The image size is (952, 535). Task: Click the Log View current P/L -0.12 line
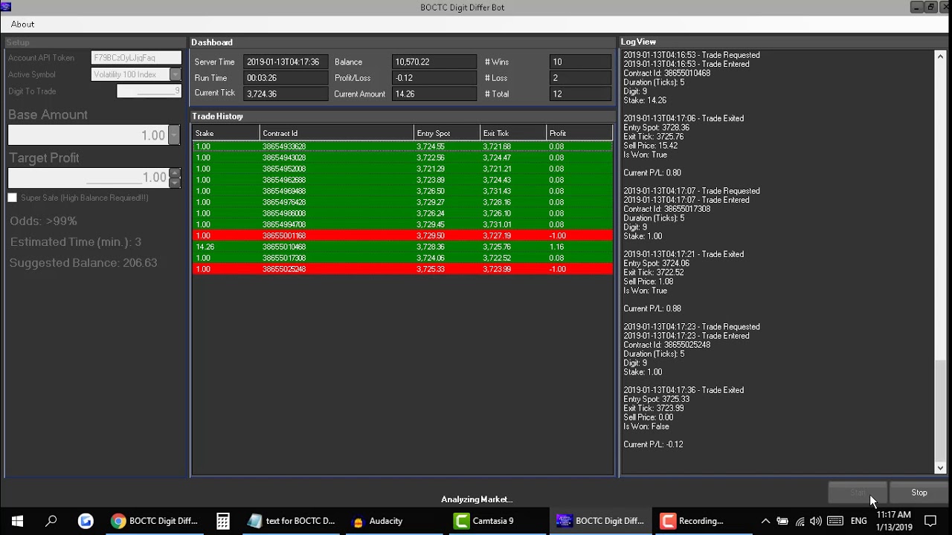(x=653, y=444)
